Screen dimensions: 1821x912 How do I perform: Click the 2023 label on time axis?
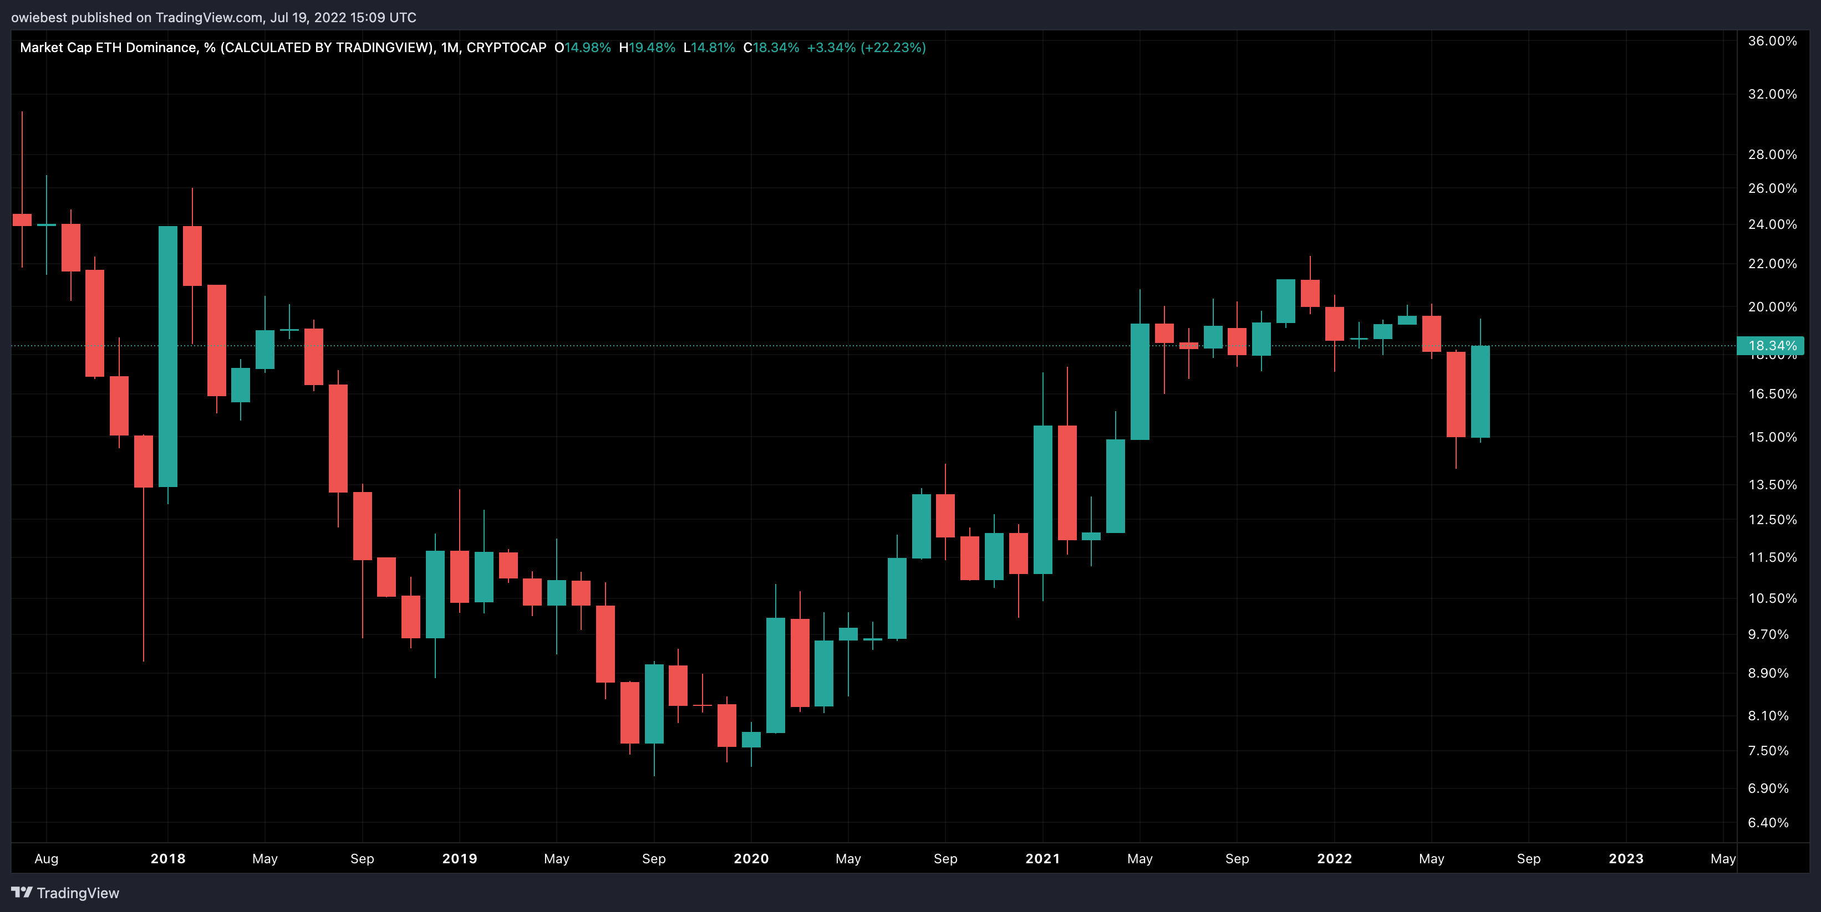tap(1626, 858)
